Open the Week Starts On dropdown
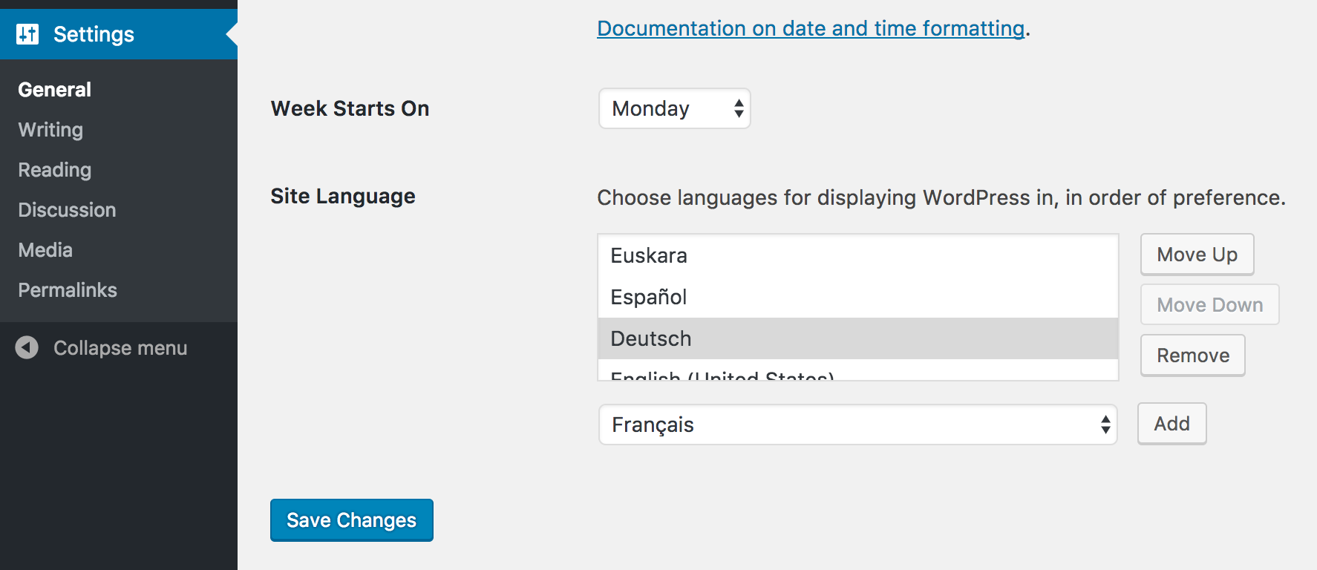The width and height of the screenshot is (1317, 570). [x=674, y=108]
